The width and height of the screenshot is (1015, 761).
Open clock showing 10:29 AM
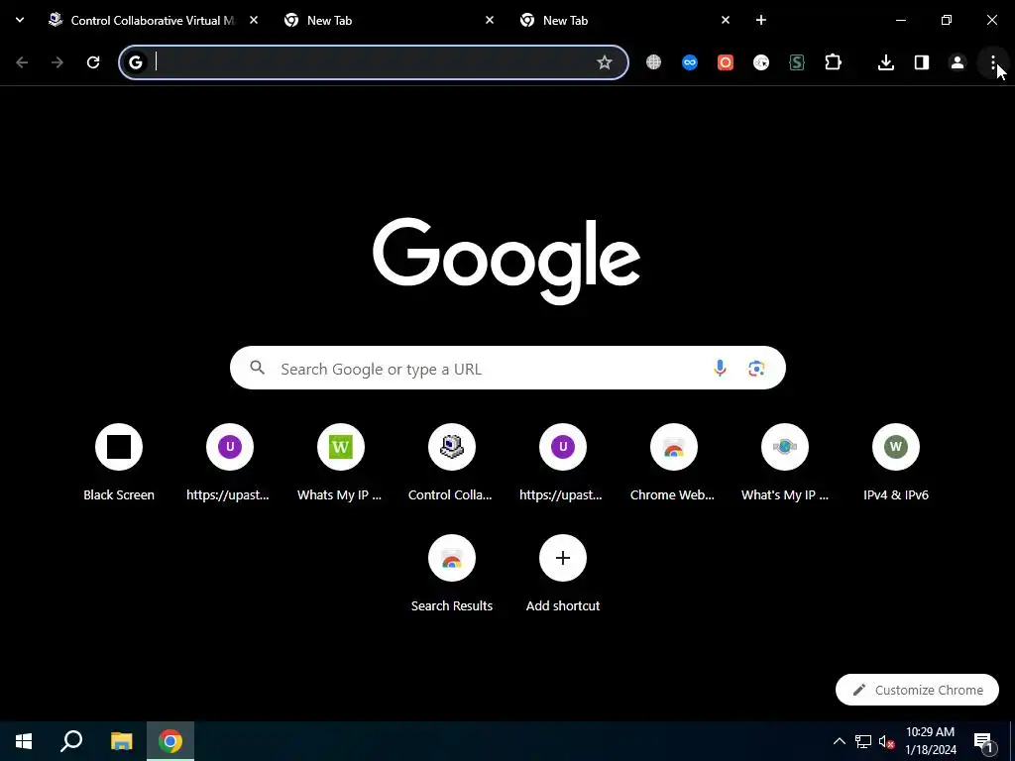point(931,741)
